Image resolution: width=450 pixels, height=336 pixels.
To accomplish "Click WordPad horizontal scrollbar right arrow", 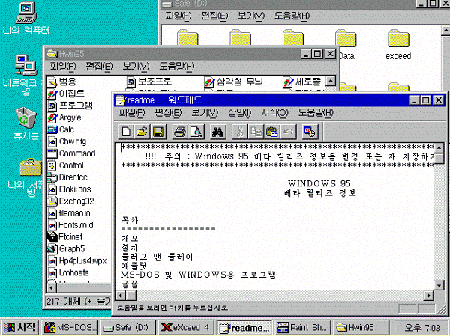I will [x=429, y=295].
